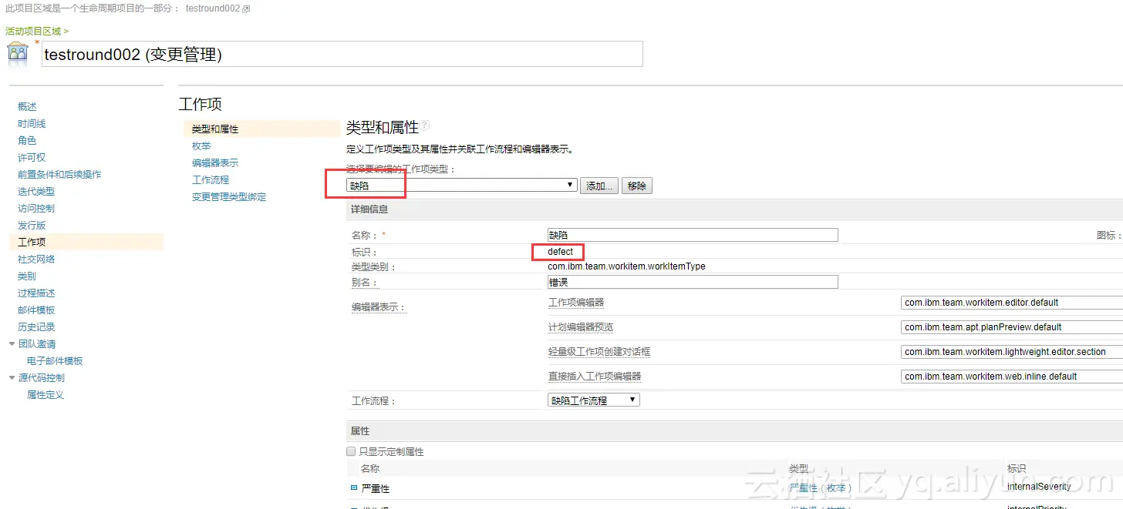Select 角色 in left navigation
1123x509 pixels.
click(27, 140)
